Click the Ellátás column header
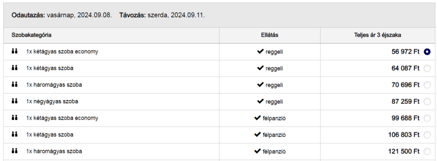 (270, 35)
